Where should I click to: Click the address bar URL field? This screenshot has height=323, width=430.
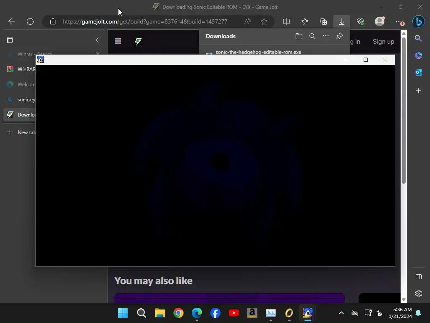click(x=145, y=21)
